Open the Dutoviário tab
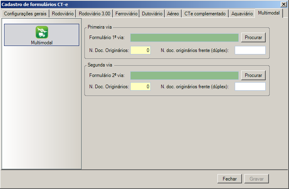Image resolution: width=289 pixels, height=189 pixels. coord(152,14)
